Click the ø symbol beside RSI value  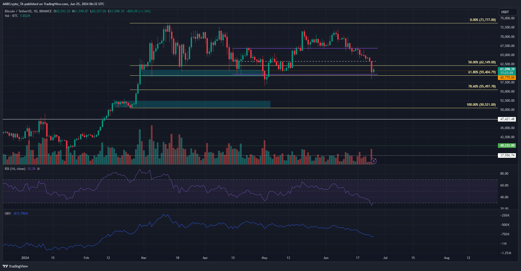(x=38, y=169)
